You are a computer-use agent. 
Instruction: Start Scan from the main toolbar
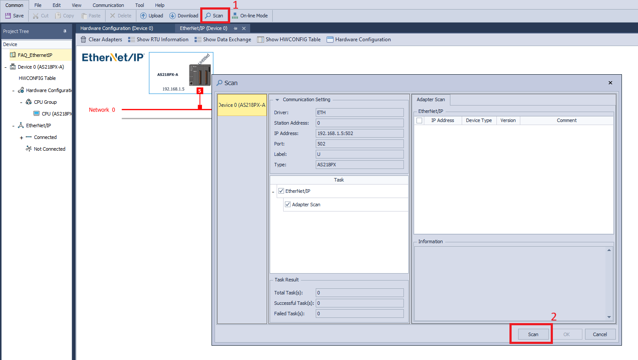pos(215,16)
